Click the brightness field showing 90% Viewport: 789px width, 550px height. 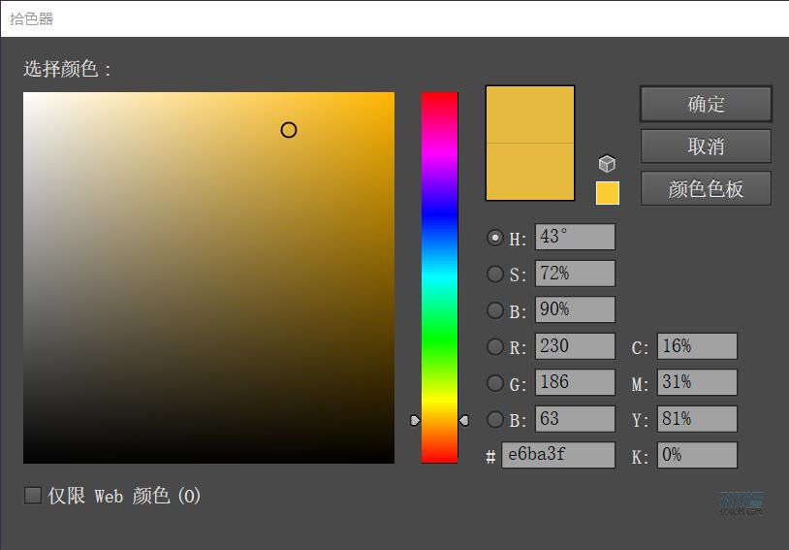(575, 309)
